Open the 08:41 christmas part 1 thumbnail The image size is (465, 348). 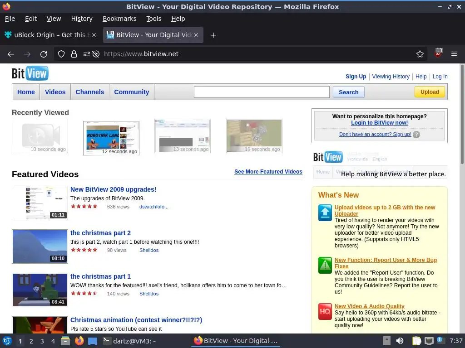40,290
